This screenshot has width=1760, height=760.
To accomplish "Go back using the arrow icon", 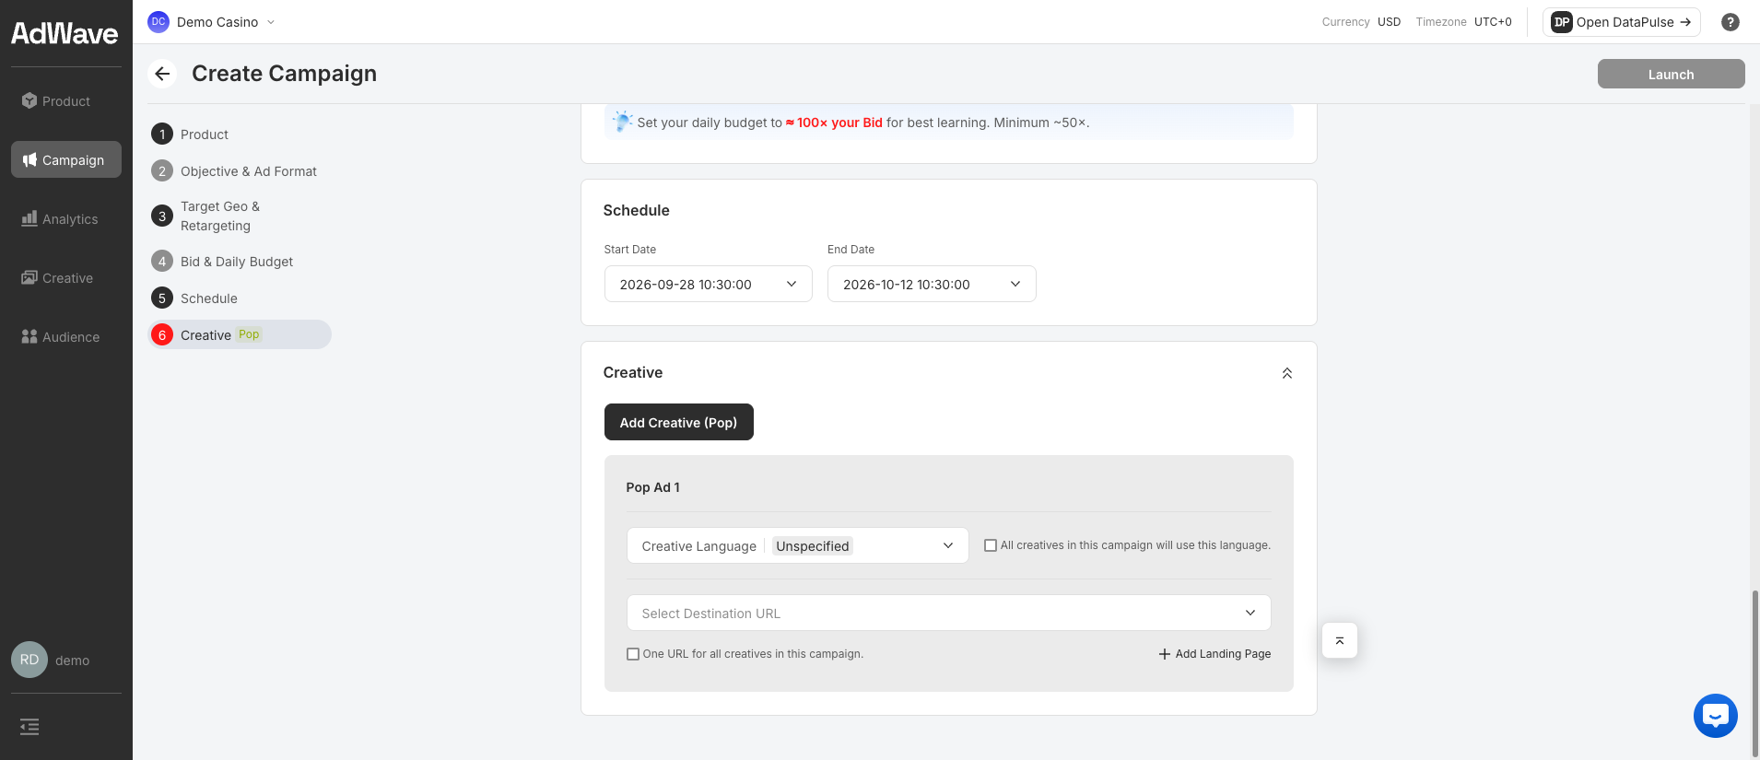I will tap(162, 74).
